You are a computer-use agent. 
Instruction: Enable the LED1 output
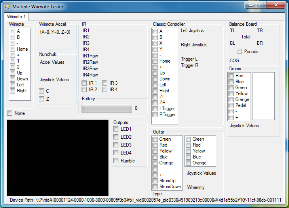click(116, 129)
